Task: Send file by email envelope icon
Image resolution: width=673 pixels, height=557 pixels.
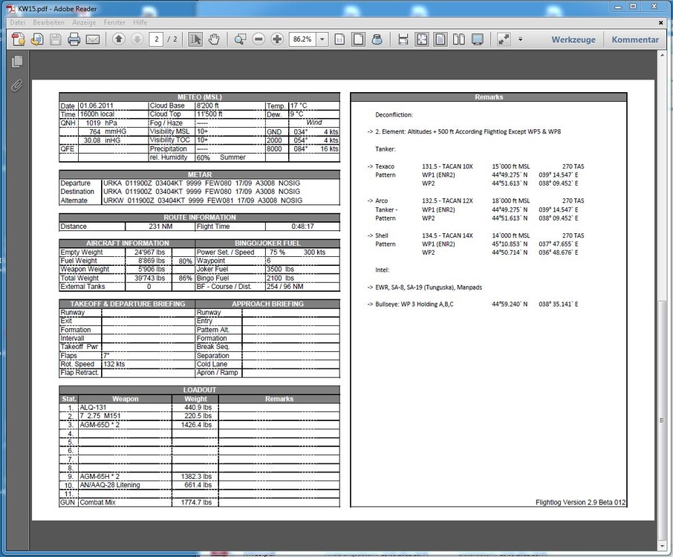Action: (x=93, y=39)
